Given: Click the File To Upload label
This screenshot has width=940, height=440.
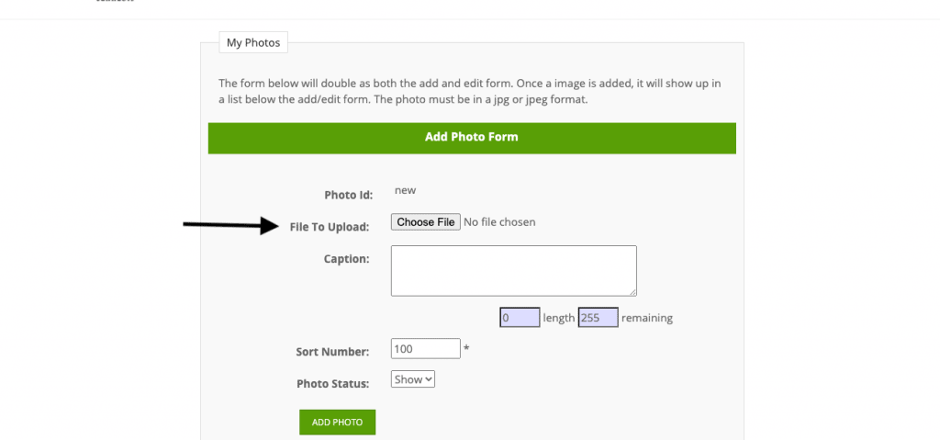Looking at the screenshot, I should 330,227.
